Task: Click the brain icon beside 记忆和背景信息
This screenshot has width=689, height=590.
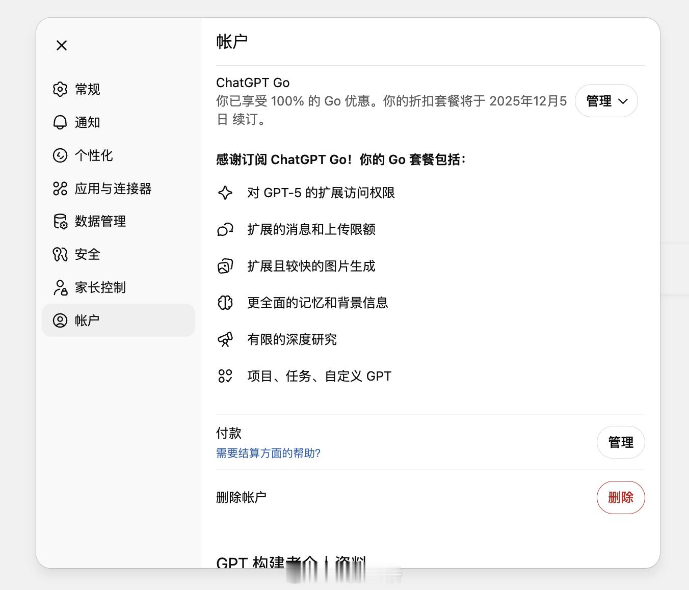Action: point(225,303)
